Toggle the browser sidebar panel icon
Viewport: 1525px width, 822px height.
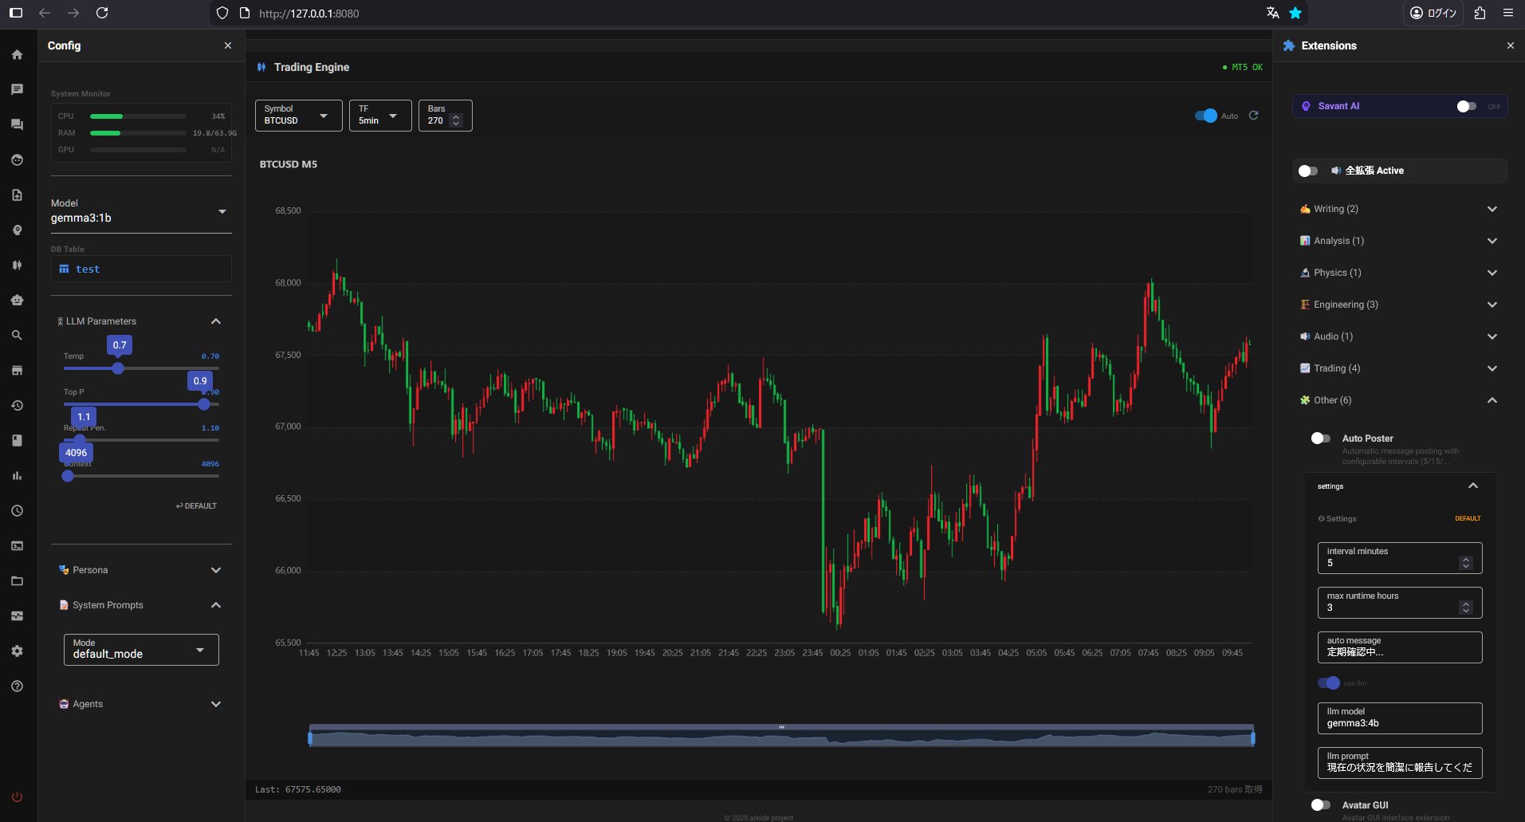(16, 13)
